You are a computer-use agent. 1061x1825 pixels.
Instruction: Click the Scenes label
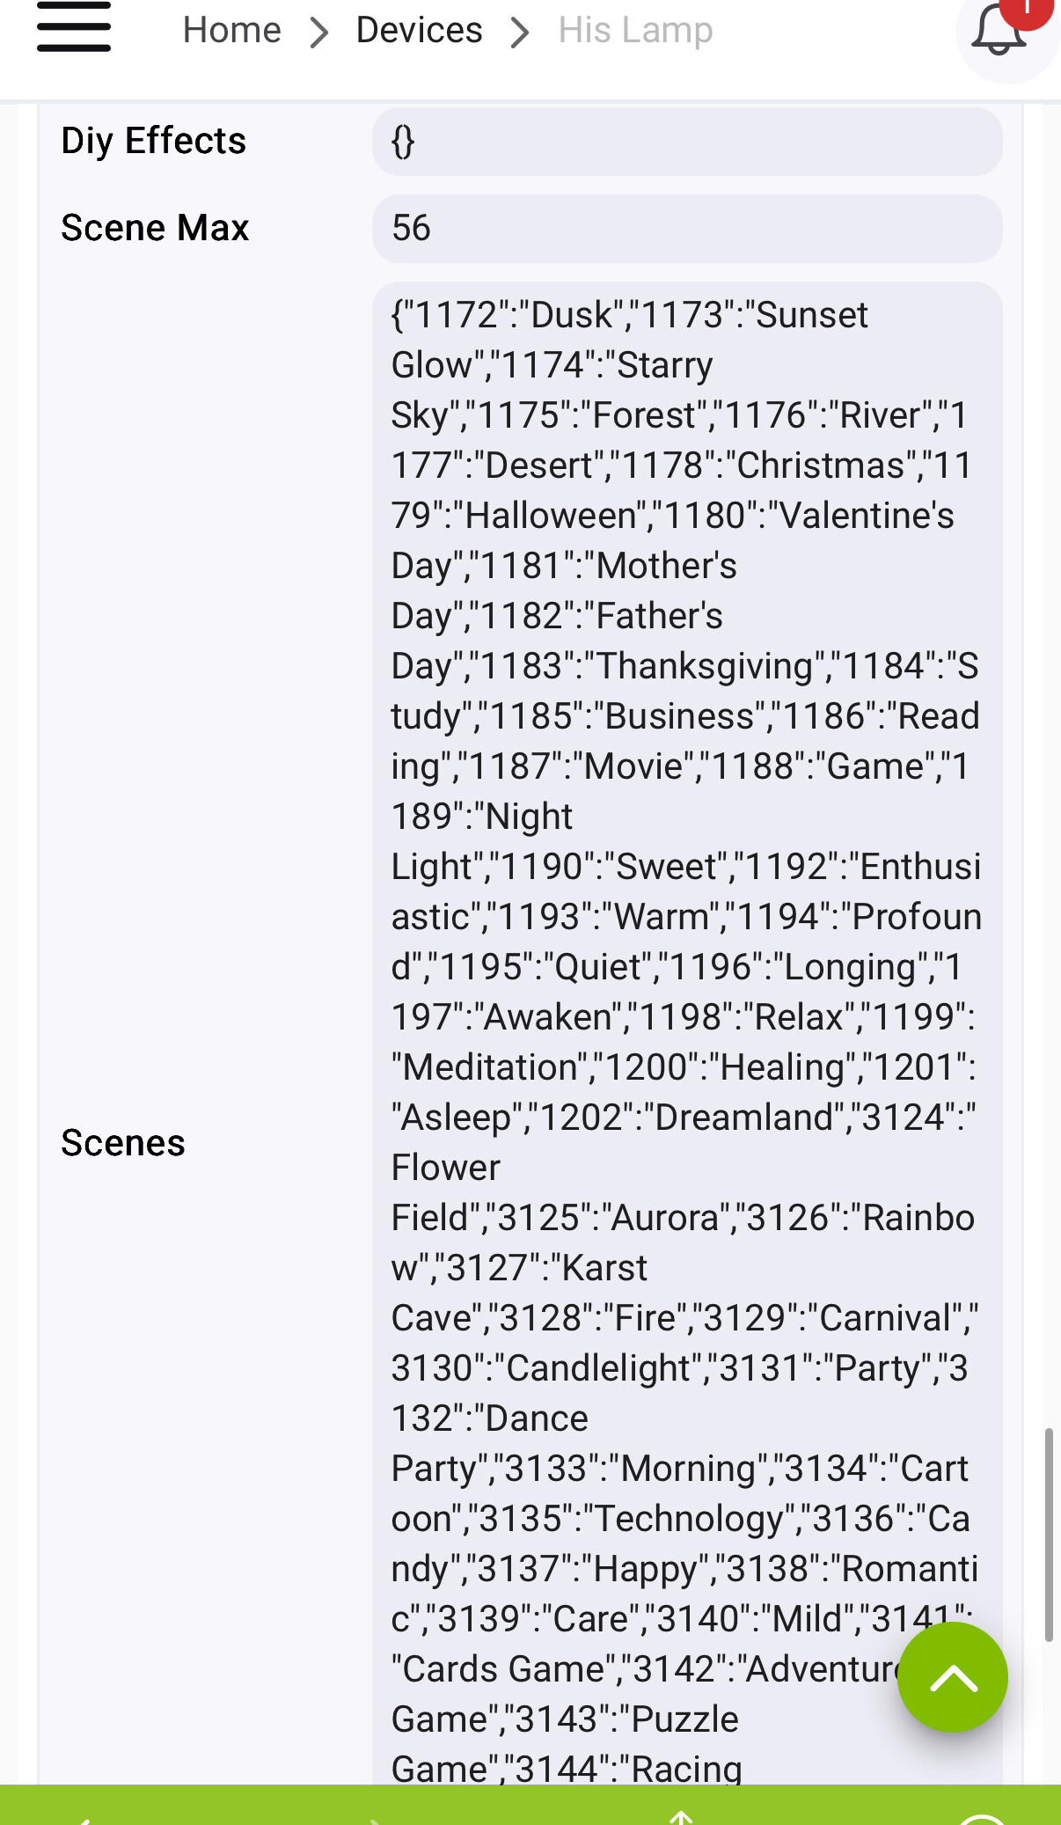[123, 1144]
